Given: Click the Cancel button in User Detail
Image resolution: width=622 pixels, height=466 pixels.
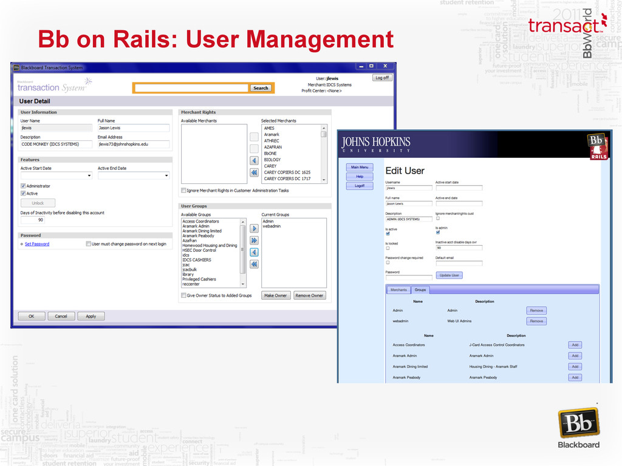Looking at the screenshot, I should click(x=61, y=316).
